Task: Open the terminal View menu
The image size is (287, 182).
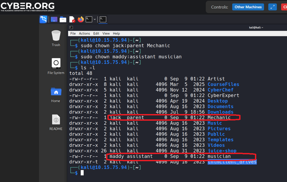Action: pos(106,34)
